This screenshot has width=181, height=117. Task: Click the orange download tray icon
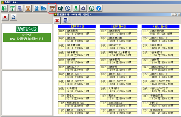tap(28, 8)
